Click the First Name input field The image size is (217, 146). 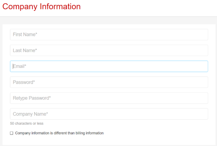click(x=109, y=34)
